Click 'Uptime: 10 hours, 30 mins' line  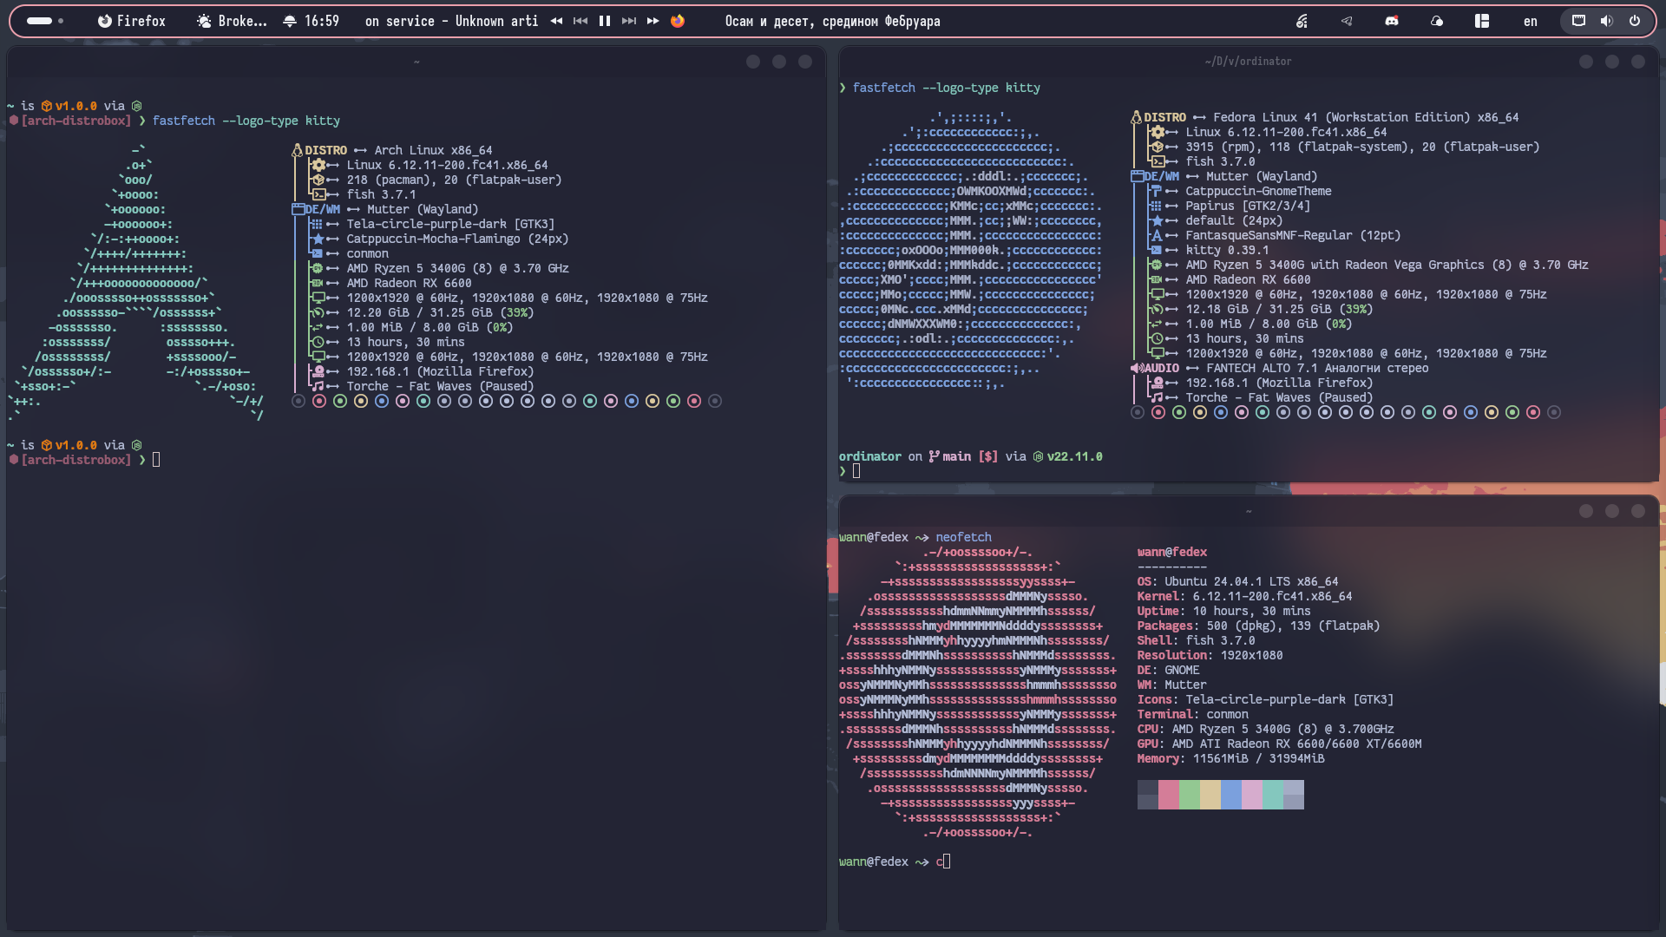[1223, 611]
